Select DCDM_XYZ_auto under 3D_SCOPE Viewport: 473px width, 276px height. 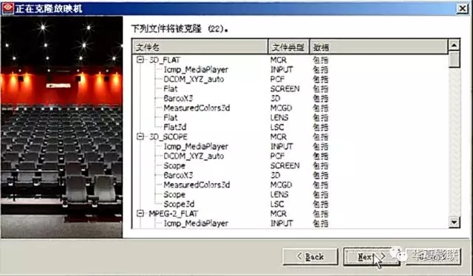[x=194, y=156]
